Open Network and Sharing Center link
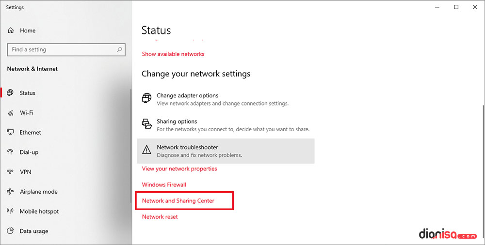Viewport: 485px width, 245px height. tap(178, 201)
